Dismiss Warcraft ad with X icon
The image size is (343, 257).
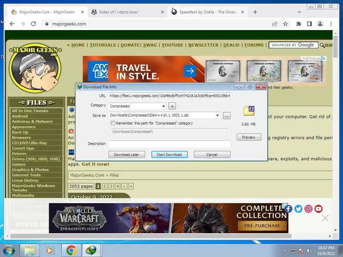point(325,218)
